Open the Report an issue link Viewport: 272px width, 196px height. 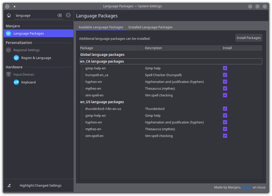pos(247,187)
